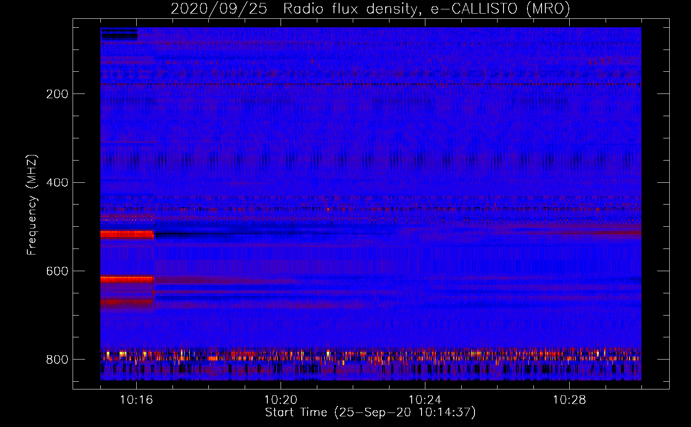The width and height of the screenshot is (691, 427).
Task: Click the 'Frequency (MHZ)' axis label
Action: tap(32, 205)
